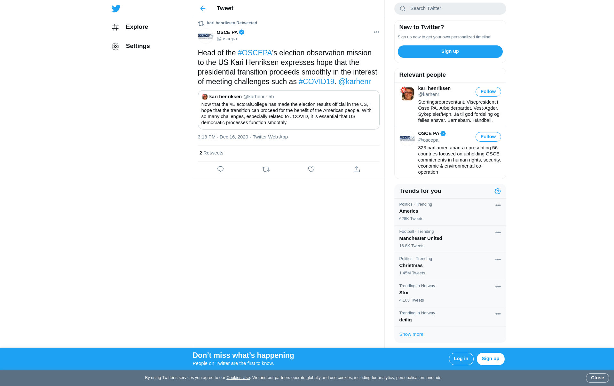This screenshot has width=614, height=386.
Task: Click the Search Twitter field
Action: click(x=450, y=9)
